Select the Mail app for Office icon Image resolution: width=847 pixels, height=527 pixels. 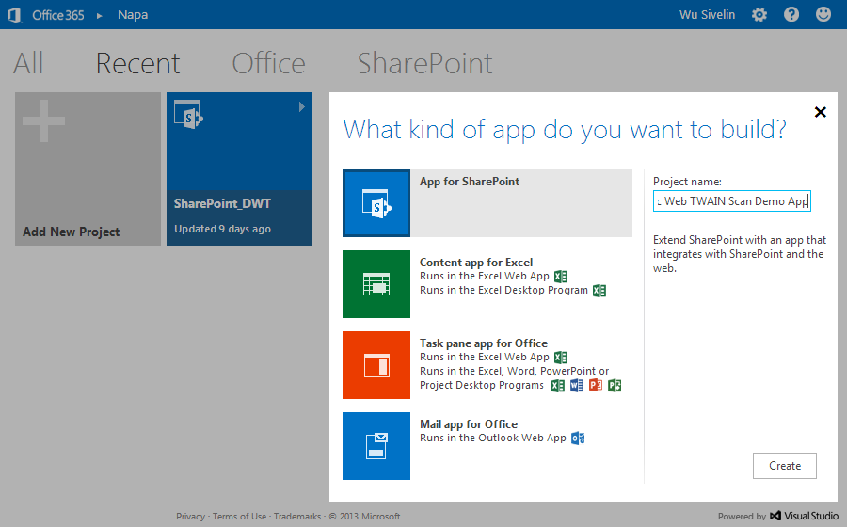coord(376,446)
